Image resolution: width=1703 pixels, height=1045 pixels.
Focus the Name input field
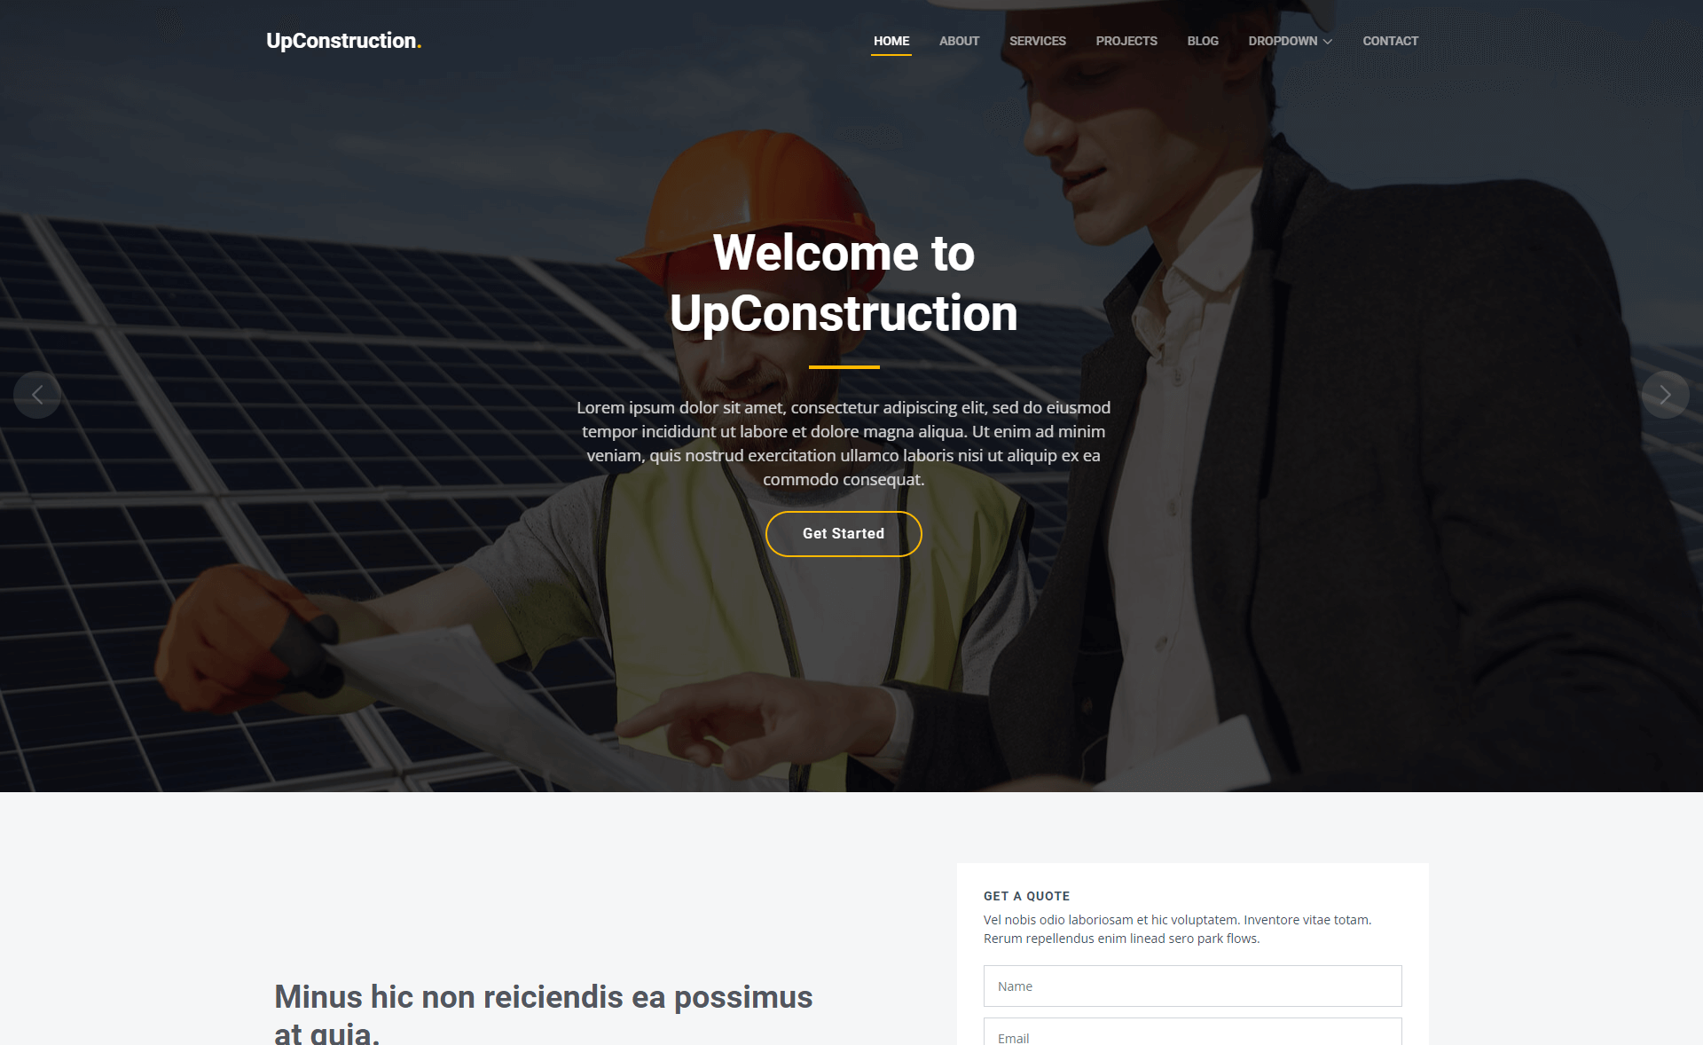coord(1192,986)
